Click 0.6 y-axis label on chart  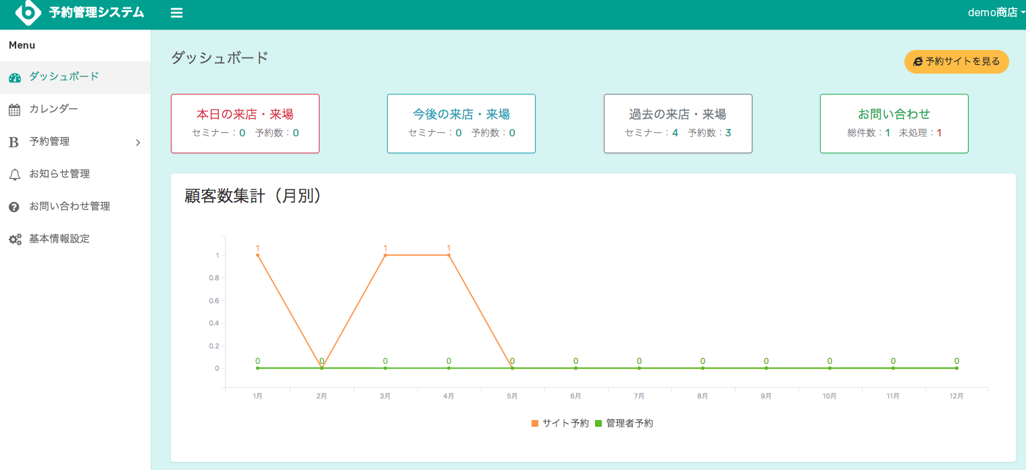(213, 301)
